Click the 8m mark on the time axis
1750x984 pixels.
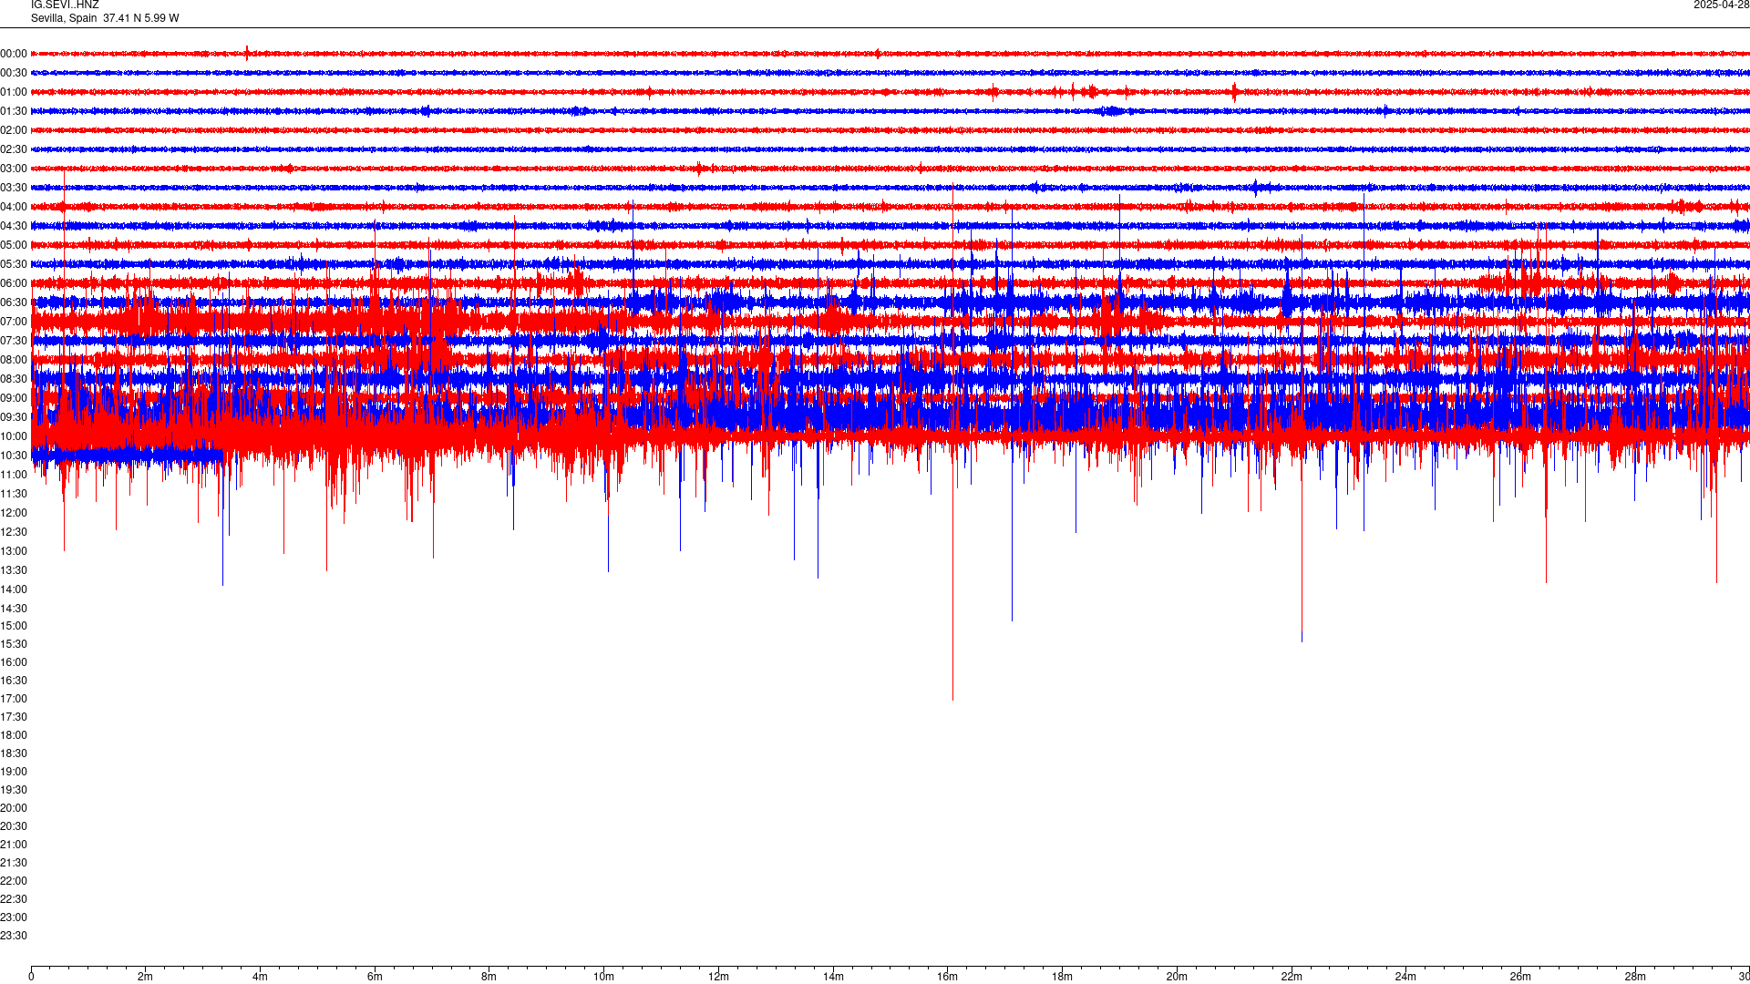(x=489, y=977)
